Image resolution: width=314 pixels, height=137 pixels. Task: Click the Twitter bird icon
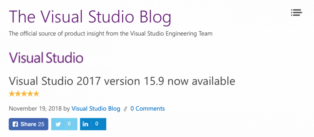coord(58,124)
